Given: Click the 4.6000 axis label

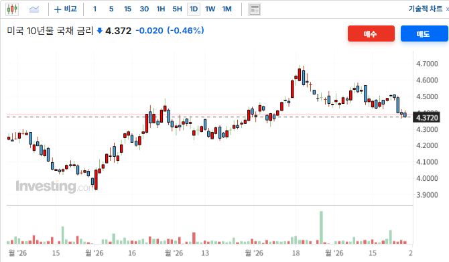Looking at the screenshot, I should (x=427, y=80).
